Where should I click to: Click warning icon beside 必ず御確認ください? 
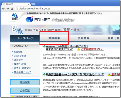click(78, 49)
